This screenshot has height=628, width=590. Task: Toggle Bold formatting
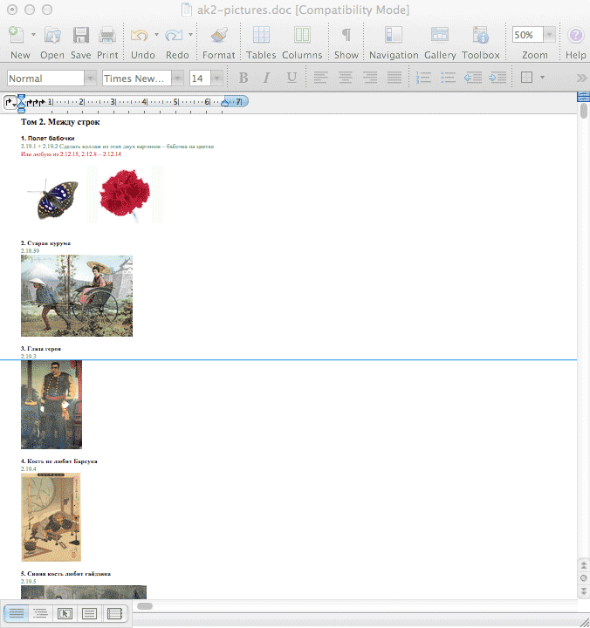tap(244, 78)
